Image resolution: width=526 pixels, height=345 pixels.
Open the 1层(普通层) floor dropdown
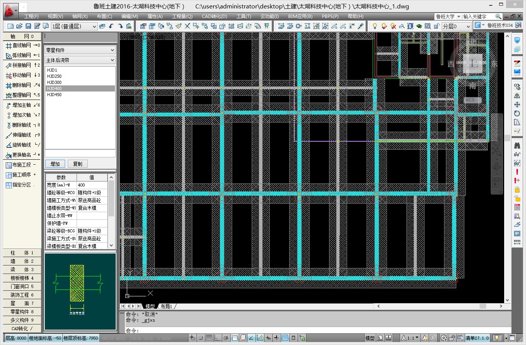74,26
